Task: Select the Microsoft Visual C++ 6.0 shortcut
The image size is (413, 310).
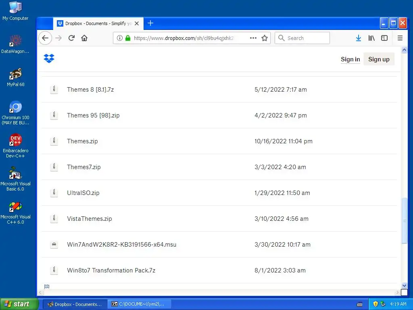Action: click(16, 212)
